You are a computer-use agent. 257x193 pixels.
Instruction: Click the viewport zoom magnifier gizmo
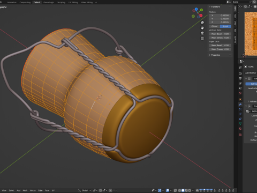(x=202, y=23)
